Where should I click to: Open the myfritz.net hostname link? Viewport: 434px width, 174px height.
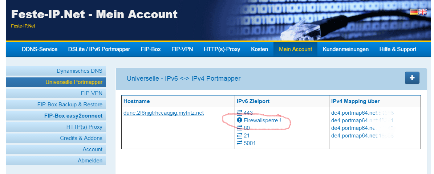163,113
